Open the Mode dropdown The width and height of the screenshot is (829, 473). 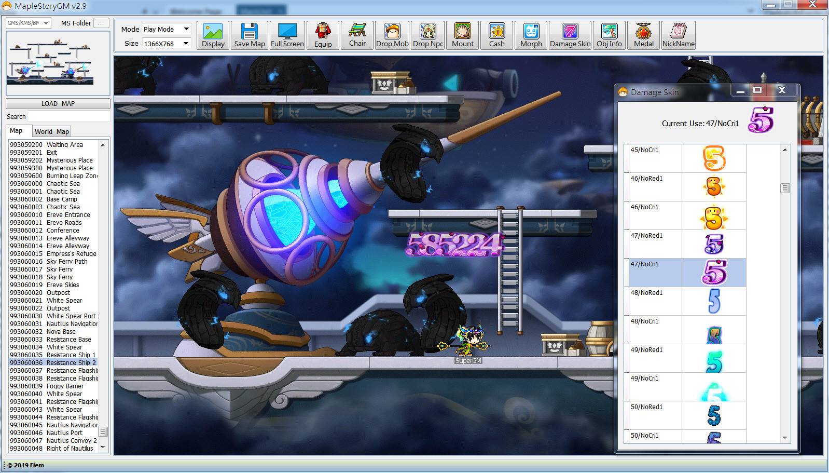coord(166,29)
